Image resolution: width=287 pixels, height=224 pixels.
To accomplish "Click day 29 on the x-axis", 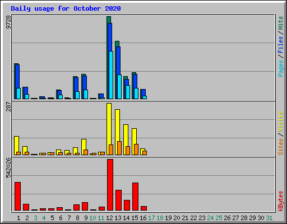I will (x=252, y=218).
